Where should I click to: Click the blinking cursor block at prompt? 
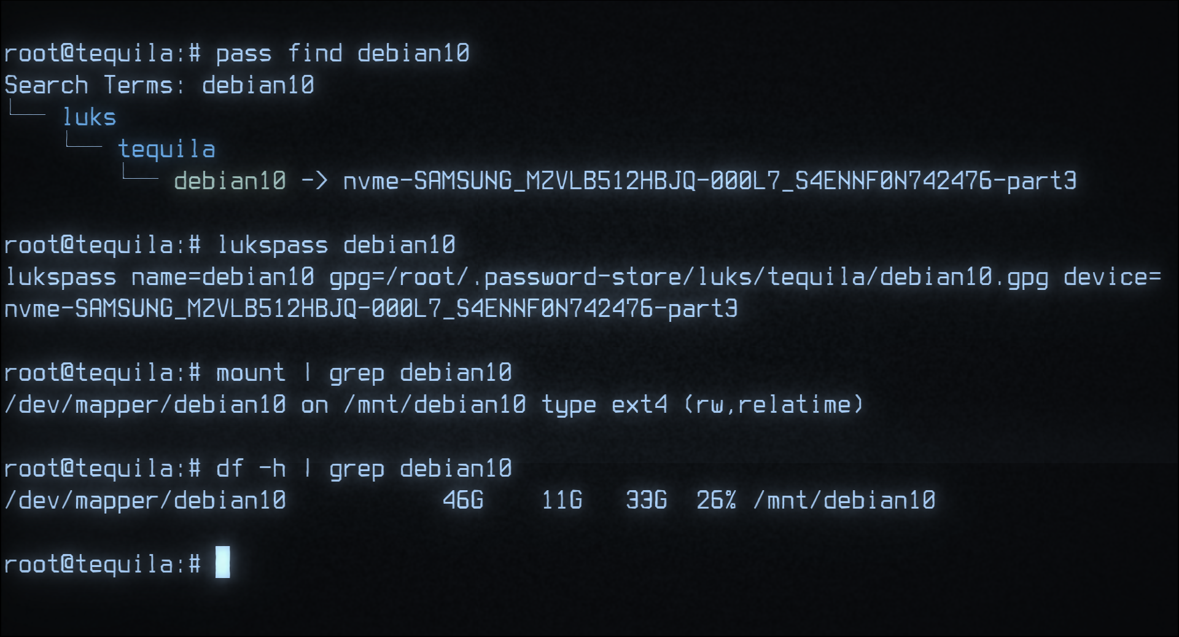[x=222, y=562]
